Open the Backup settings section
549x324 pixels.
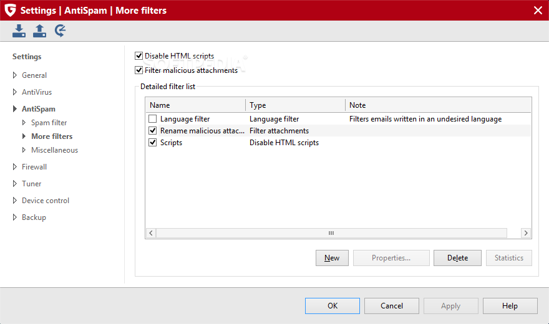pos(34,217)
